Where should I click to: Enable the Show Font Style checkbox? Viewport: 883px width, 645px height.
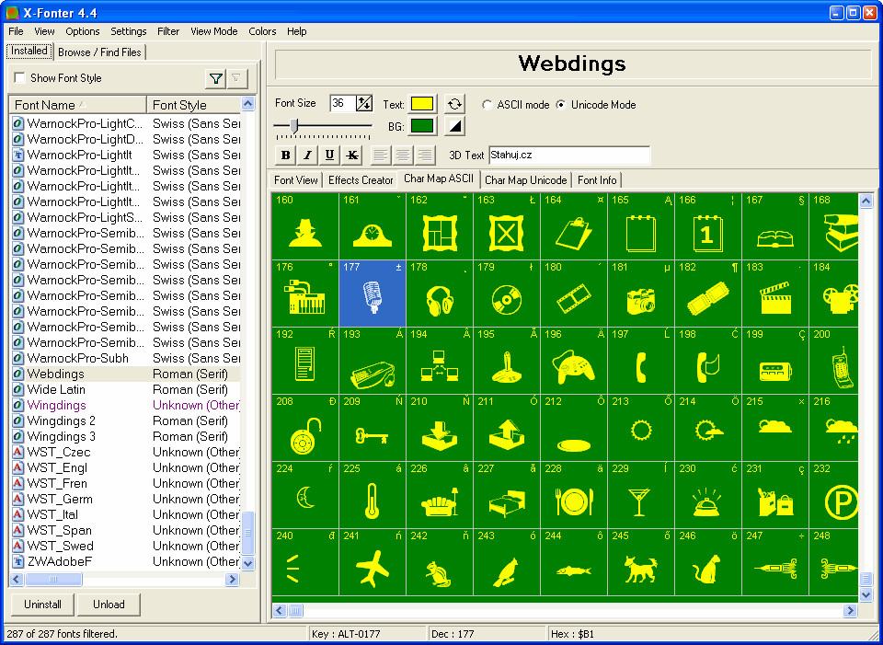pyautogui.click(x=19, y=77)
